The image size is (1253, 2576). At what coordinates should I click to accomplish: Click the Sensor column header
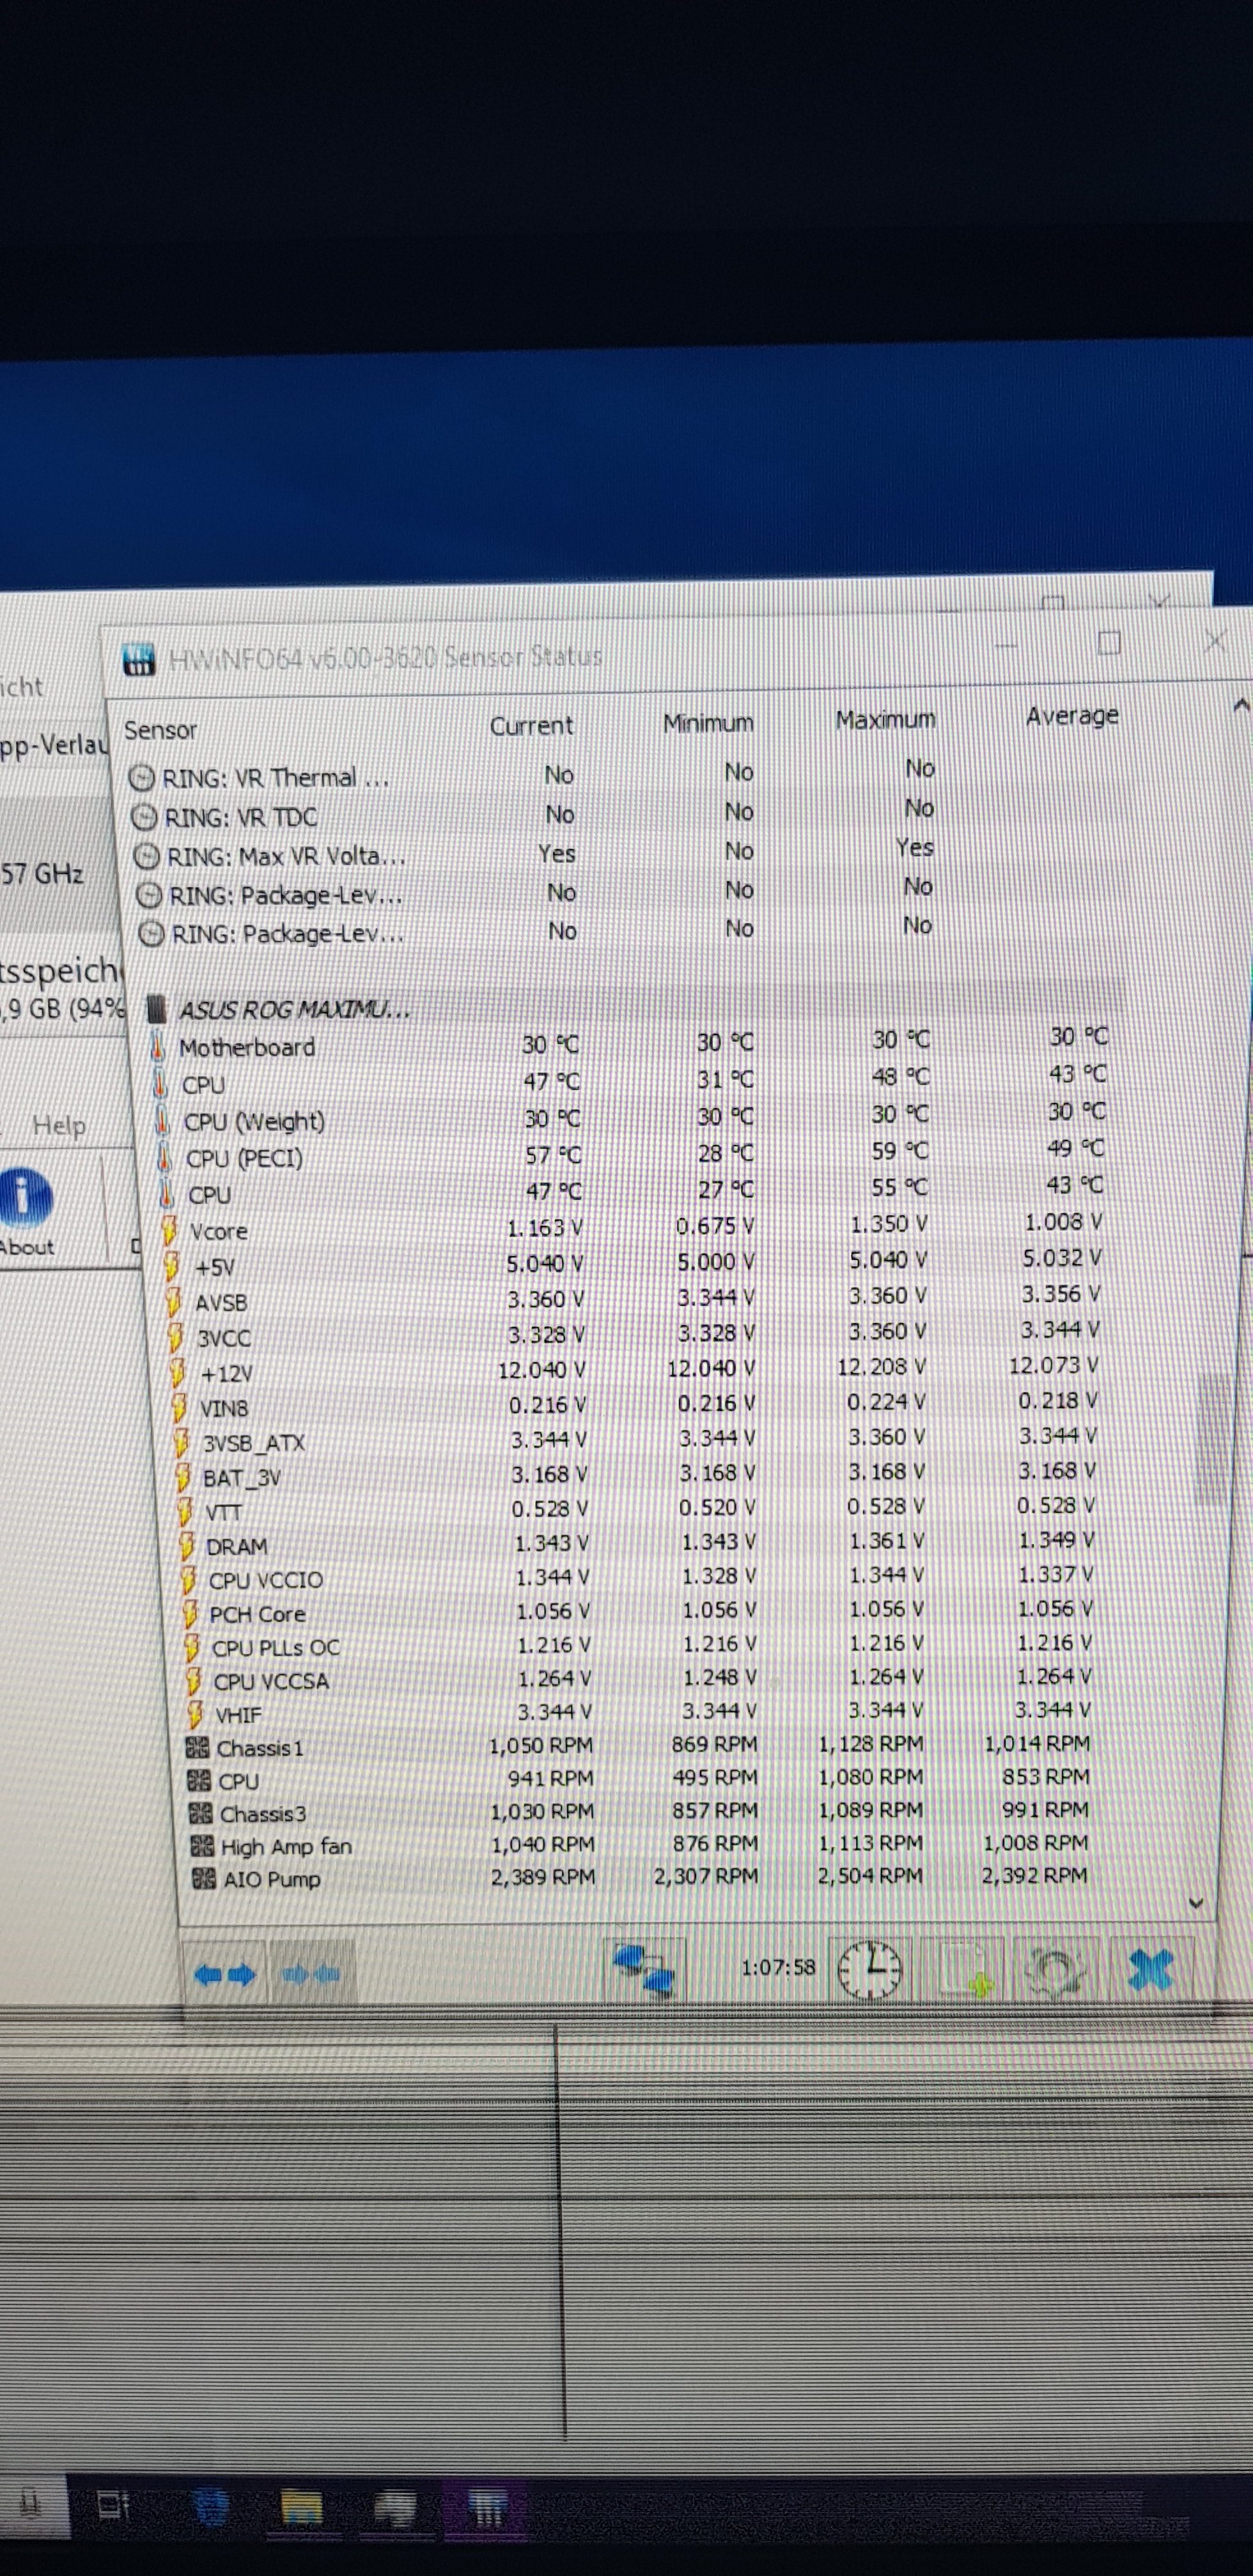tap(160, 730)
